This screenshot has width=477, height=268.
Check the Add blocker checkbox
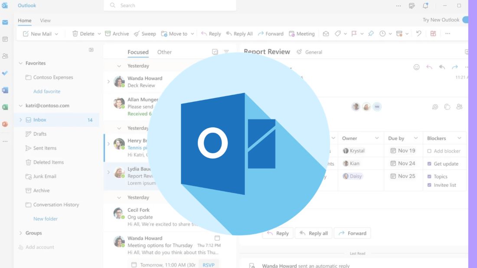[x=429, y=151]
